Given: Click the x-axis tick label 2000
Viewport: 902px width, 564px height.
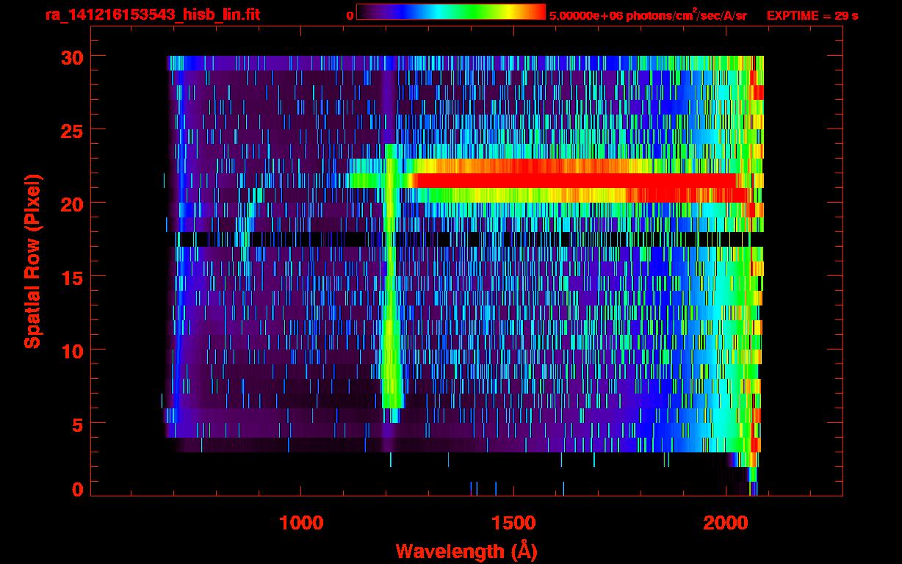Looking at the screenshot, I should pyautogui.click(x=726, y=523).
